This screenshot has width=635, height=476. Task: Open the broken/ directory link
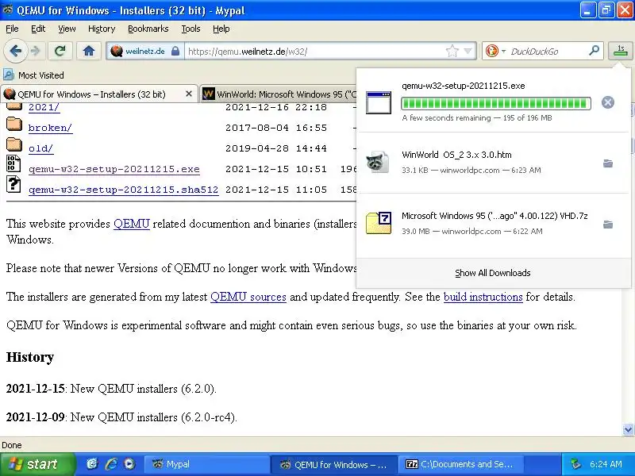[x=50, y=128]
